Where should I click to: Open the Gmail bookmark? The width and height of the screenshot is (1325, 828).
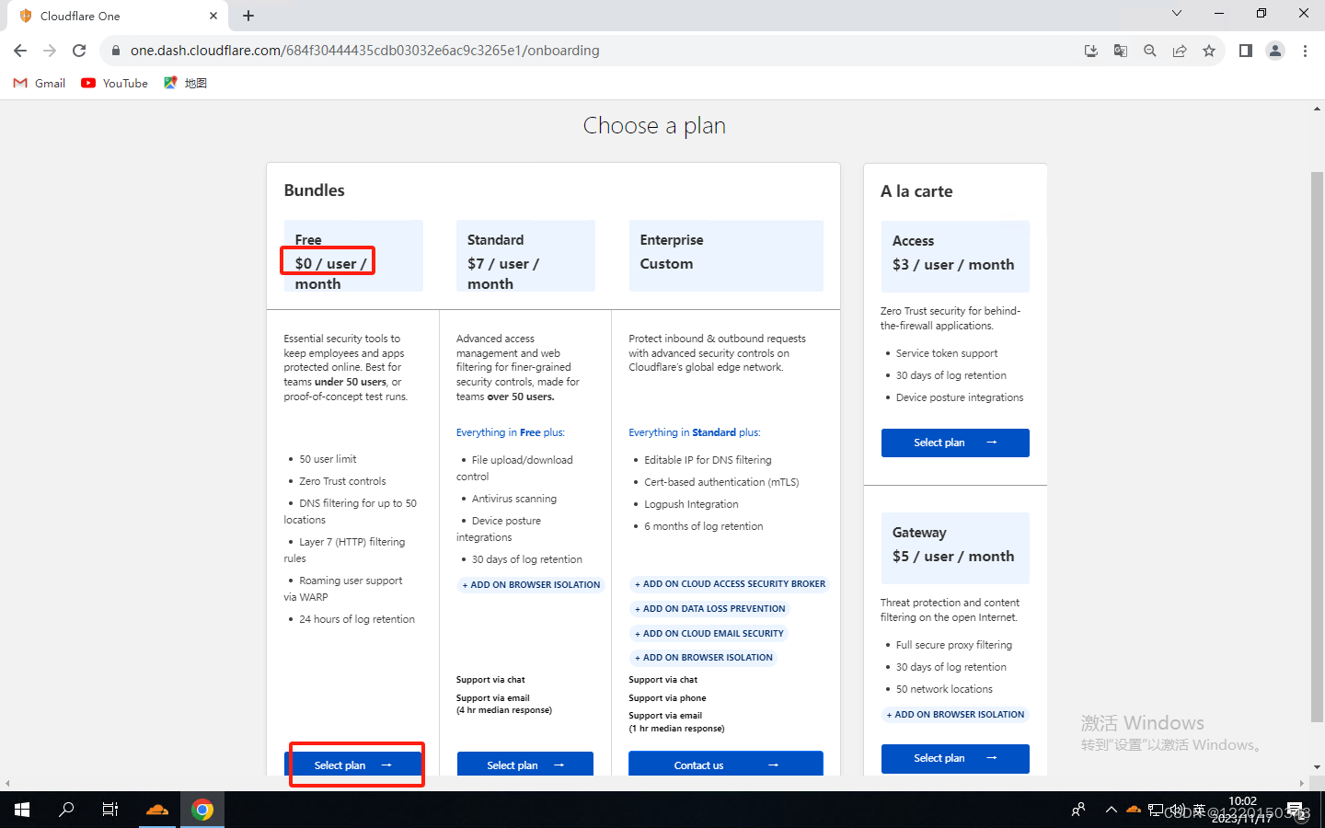[40, 83]
